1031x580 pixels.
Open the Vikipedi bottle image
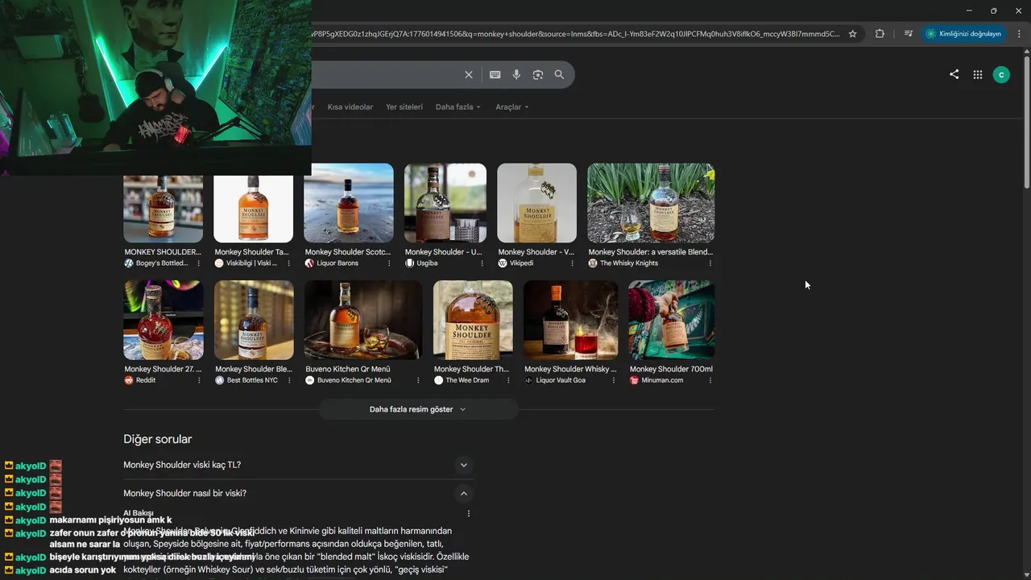pyautogui.click(x=537, y=203)
